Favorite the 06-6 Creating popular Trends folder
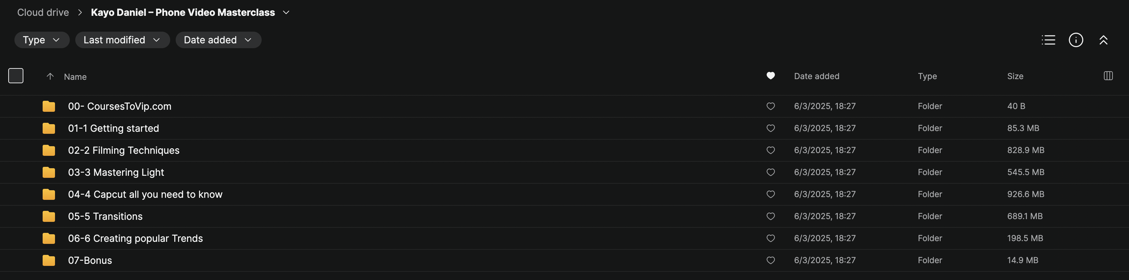The height and width of the screenshot is (280, 1129). [x=770, y=238]
